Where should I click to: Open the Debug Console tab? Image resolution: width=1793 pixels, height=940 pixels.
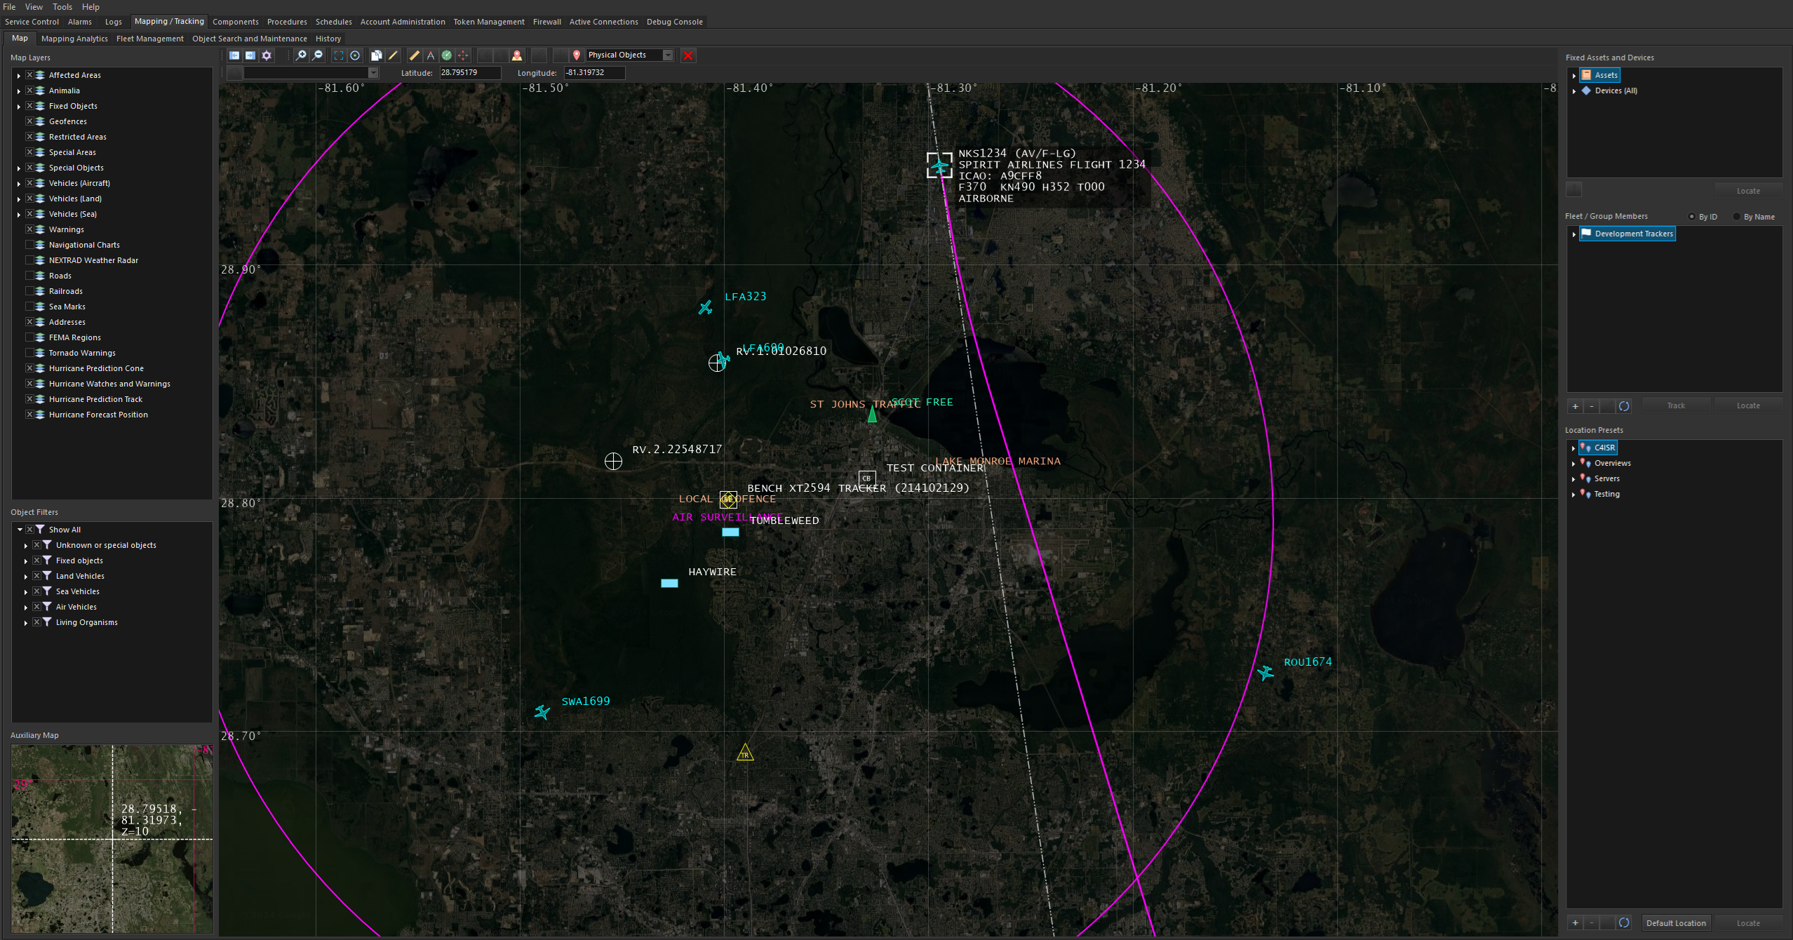674,22
